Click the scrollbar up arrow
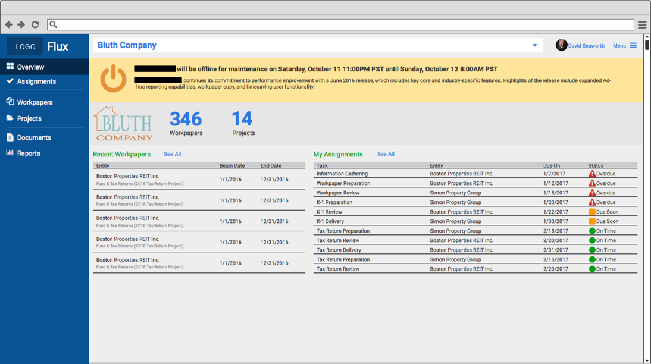The width and height of the screenshot is (651, 364). 647,37
